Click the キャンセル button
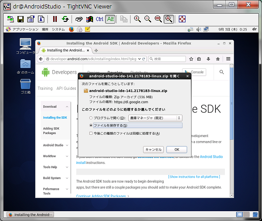The width and height of the screenshot is (262, 221). [x=153, y=150]
